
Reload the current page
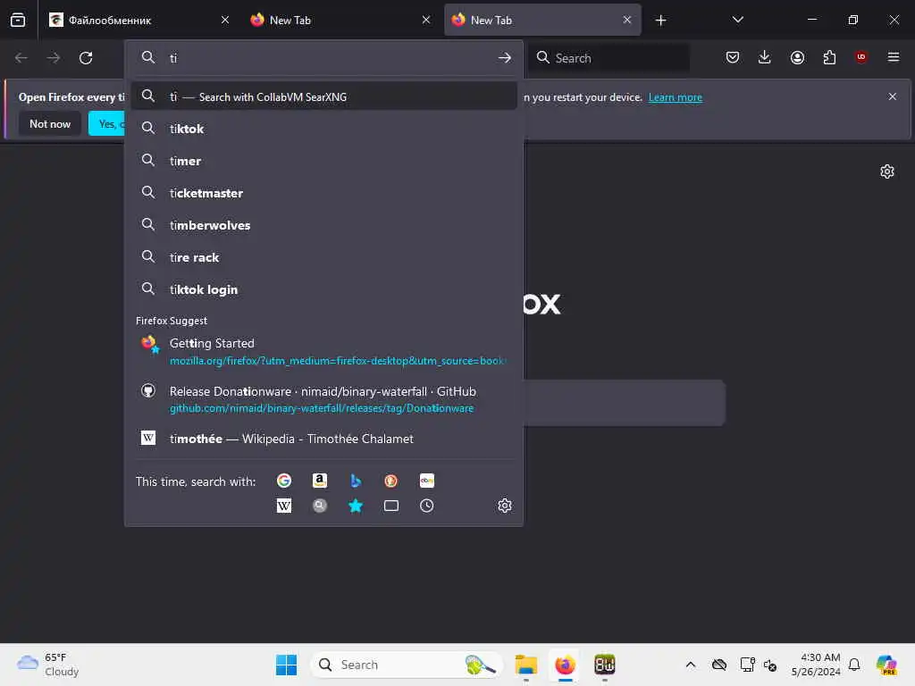(86, 58)
